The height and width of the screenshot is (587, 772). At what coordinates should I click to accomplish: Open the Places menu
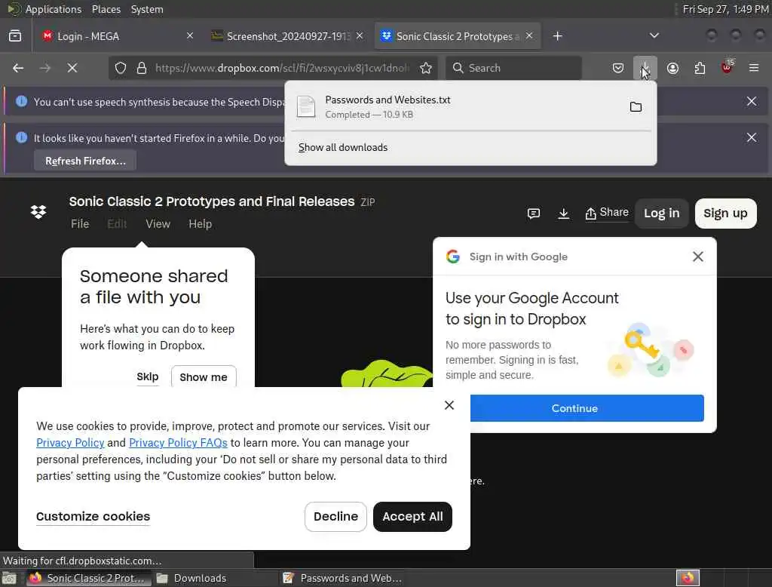(x=106, y=9)
